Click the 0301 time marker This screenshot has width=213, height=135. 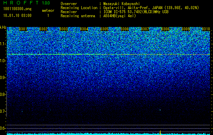pos(23,29)
